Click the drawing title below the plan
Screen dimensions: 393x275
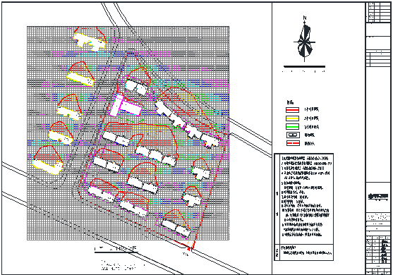(x=116, y=249)
